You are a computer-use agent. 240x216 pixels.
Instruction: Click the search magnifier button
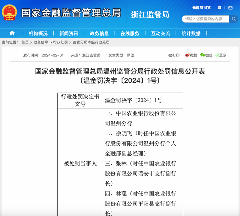coord(234,19)
